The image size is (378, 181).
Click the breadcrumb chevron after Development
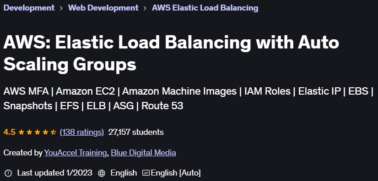click(x=61, y=8)
